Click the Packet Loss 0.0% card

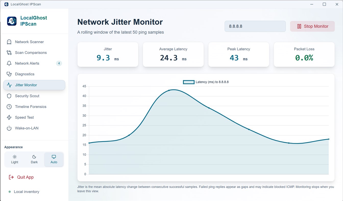304,55
